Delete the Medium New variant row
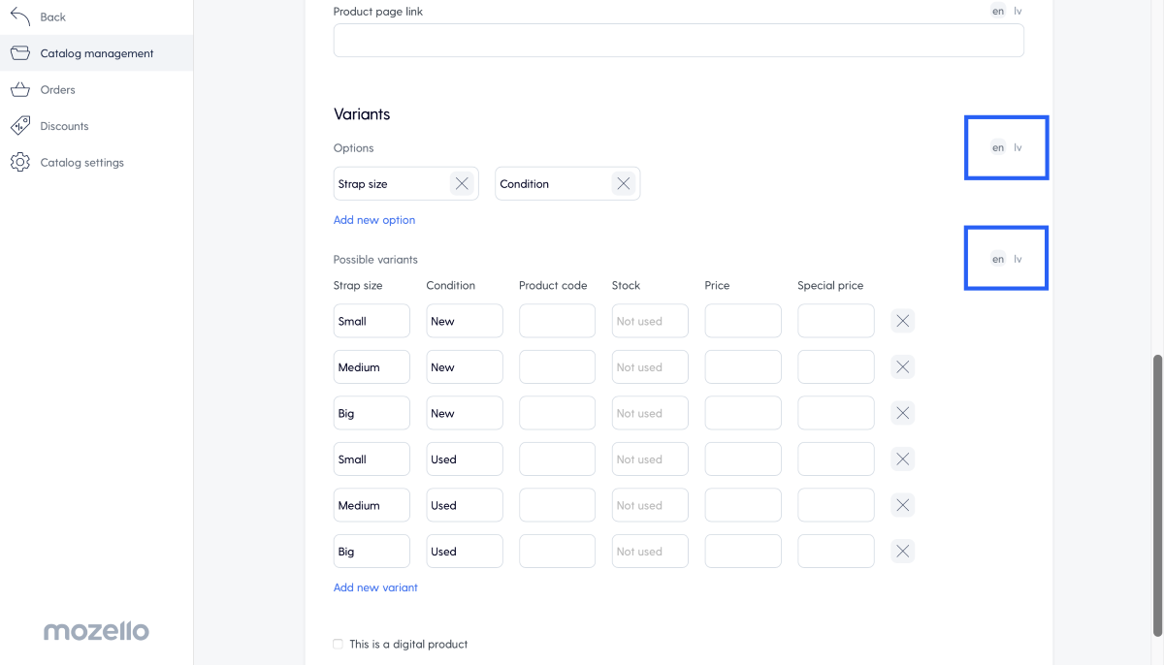Image resolution: width=1164 pixels, height=665 pixels. (x=903, y=367)
